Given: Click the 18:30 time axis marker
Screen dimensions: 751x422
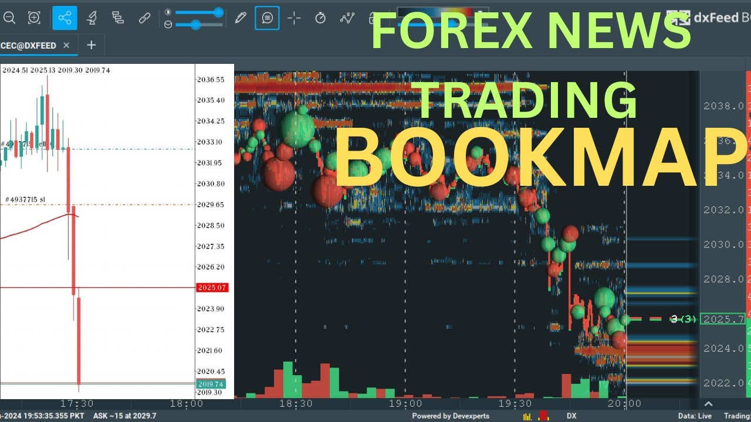Looking at the screenshot, I should click(296, 404).
